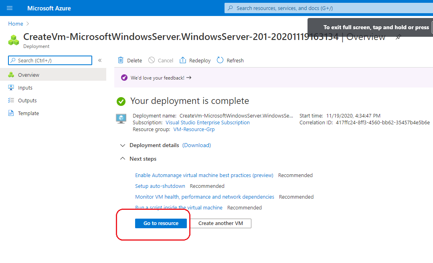The width and height of the screenshot is (433, 263).
Task: Click the Redeploy toolbar label
Action: point(200,61)
